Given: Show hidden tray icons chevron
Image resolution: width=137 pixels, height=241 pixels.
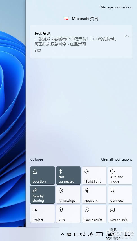Looking at the screenshot, I should pos(62,234).
